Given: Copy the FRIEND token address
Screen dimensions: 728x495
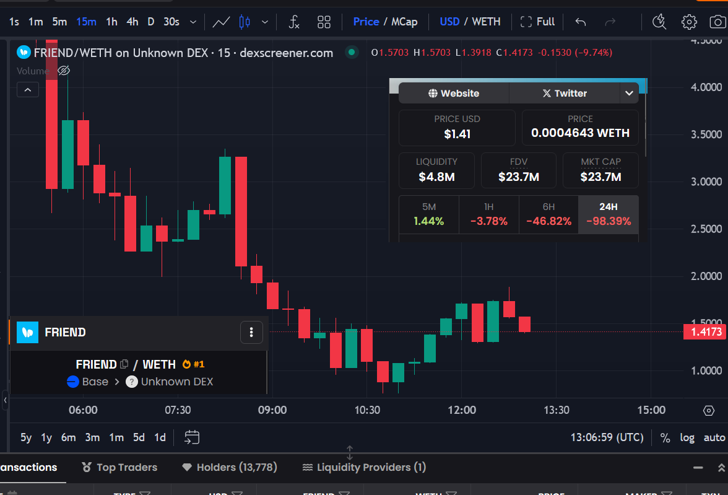Looking at the screenshot, I should pyautogui.click(x=124, y=364).
